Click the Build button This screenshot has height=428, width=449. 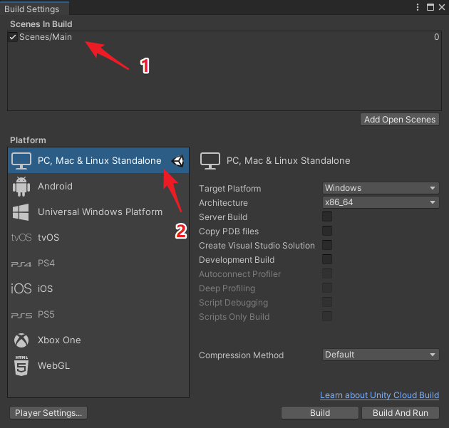tap(320, 413)
